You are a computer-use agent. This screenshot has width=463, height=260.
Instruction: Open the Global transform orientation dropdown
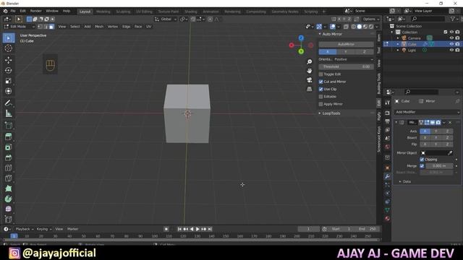tap(166, 19)
